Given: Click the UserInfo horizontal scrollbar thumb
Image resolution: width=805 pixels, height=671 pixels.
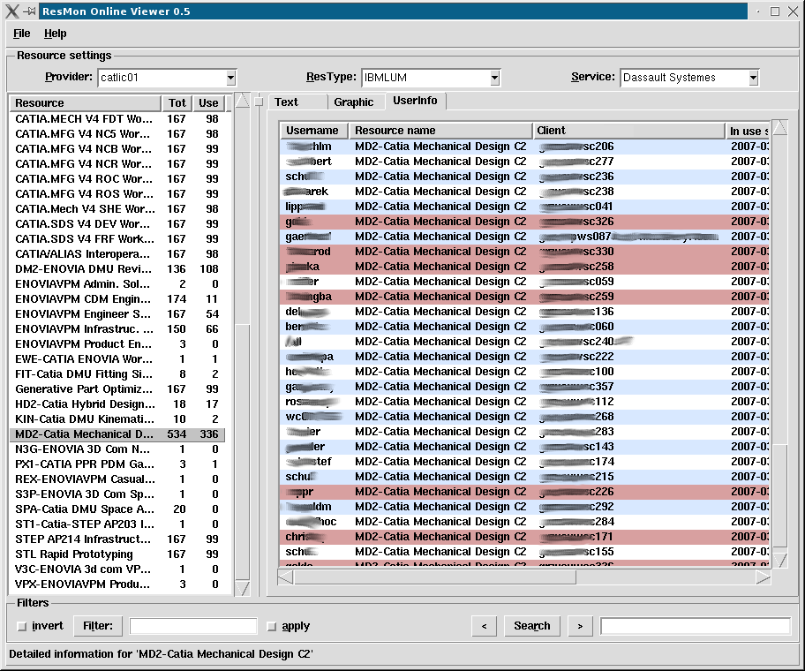Looking at the screenshot, I should (x=434, y=577).
